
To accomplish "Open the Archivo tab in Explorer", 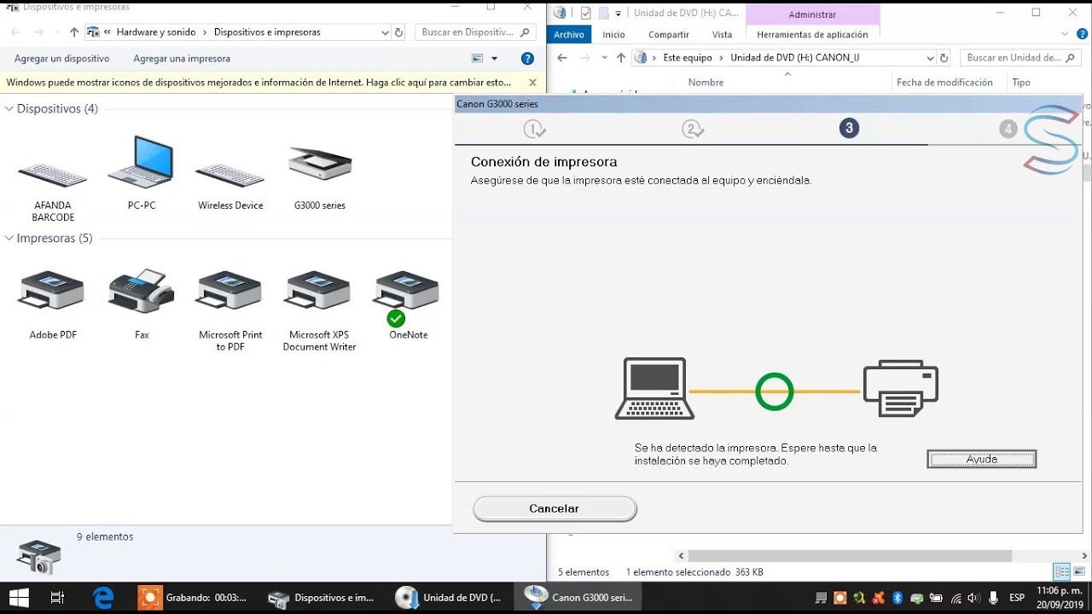I will pyautogui.click(x=569, y=35).
